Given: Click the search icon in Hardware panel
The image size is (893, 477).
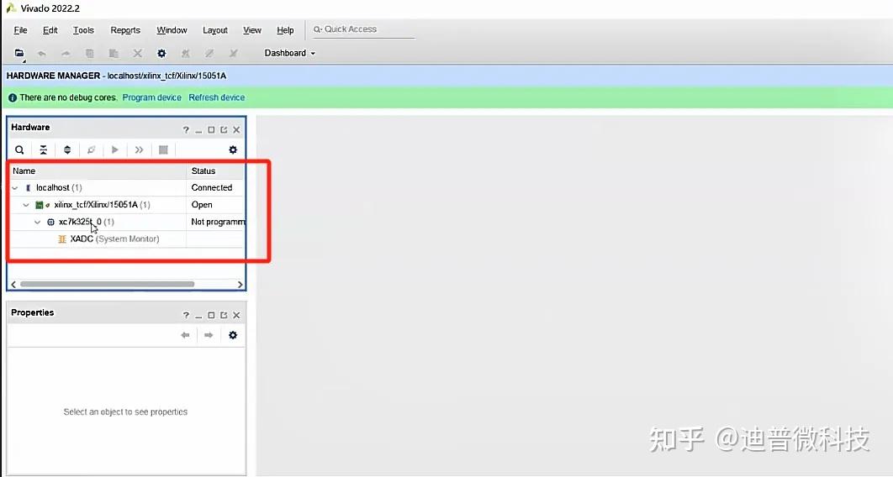Looking at the screenshot, I should click(19, 150).
